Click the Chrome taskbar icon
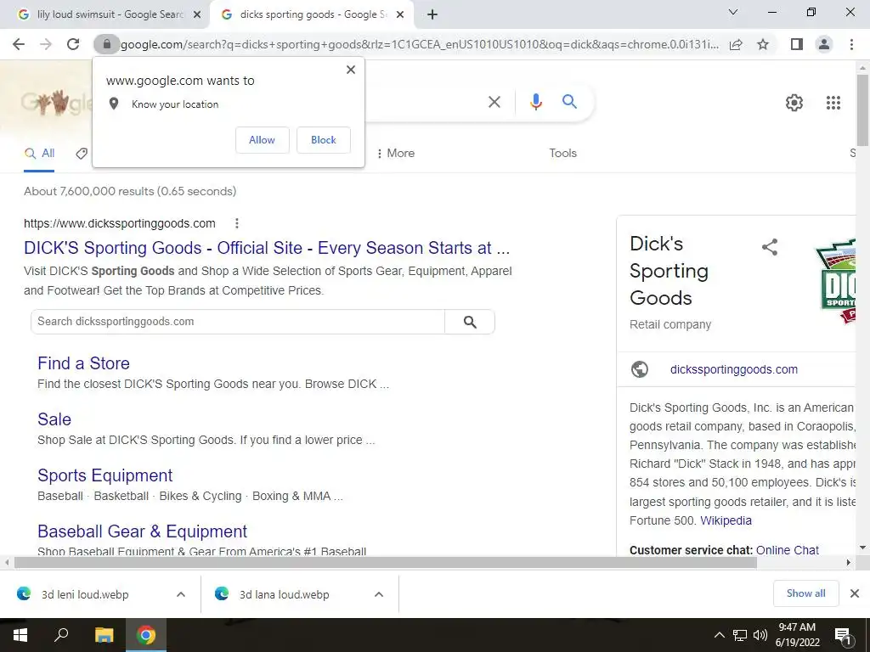Screen dimensions: 870x652 tap(146, 635)
